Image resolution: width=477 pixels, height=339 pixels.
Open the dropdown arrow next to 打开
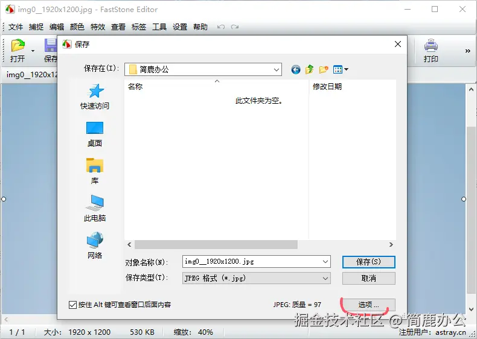pos(33,51)
